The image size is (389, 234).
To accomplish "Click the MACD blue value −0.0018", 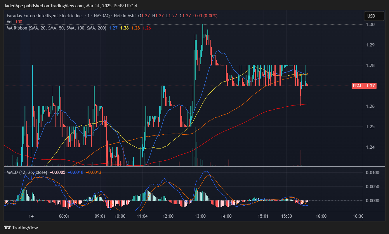I will [75, 172].
